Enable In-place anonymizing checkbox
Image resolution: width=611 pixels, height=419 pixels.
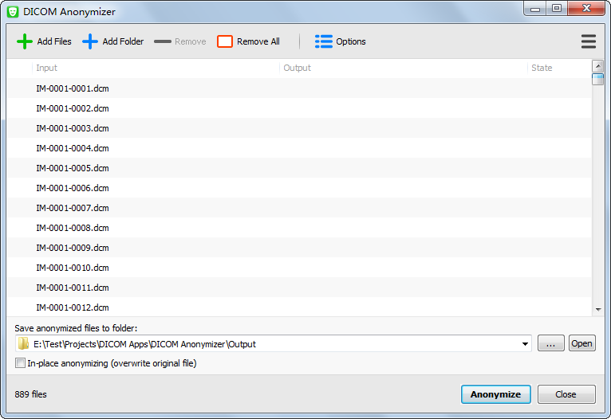pos(21,363)
